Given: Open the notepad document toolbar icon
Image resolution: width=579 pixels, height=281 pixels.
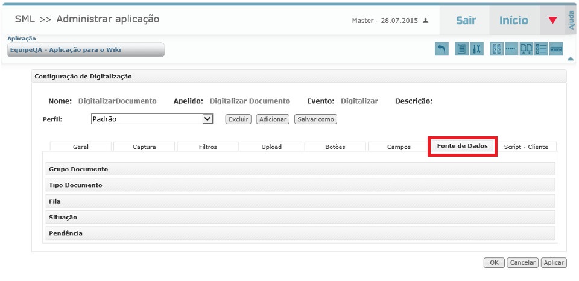Looking at the screenshot, I should pyautogui.click(x=461, y=49).
